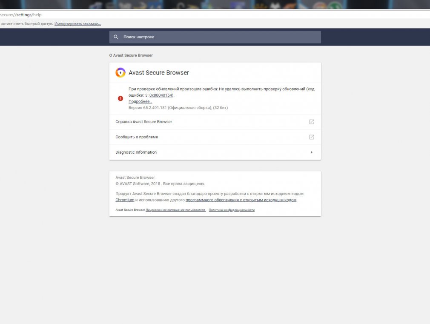Focus the Поиск настроек search field
The image size is (430, 324).
[215, 37]
